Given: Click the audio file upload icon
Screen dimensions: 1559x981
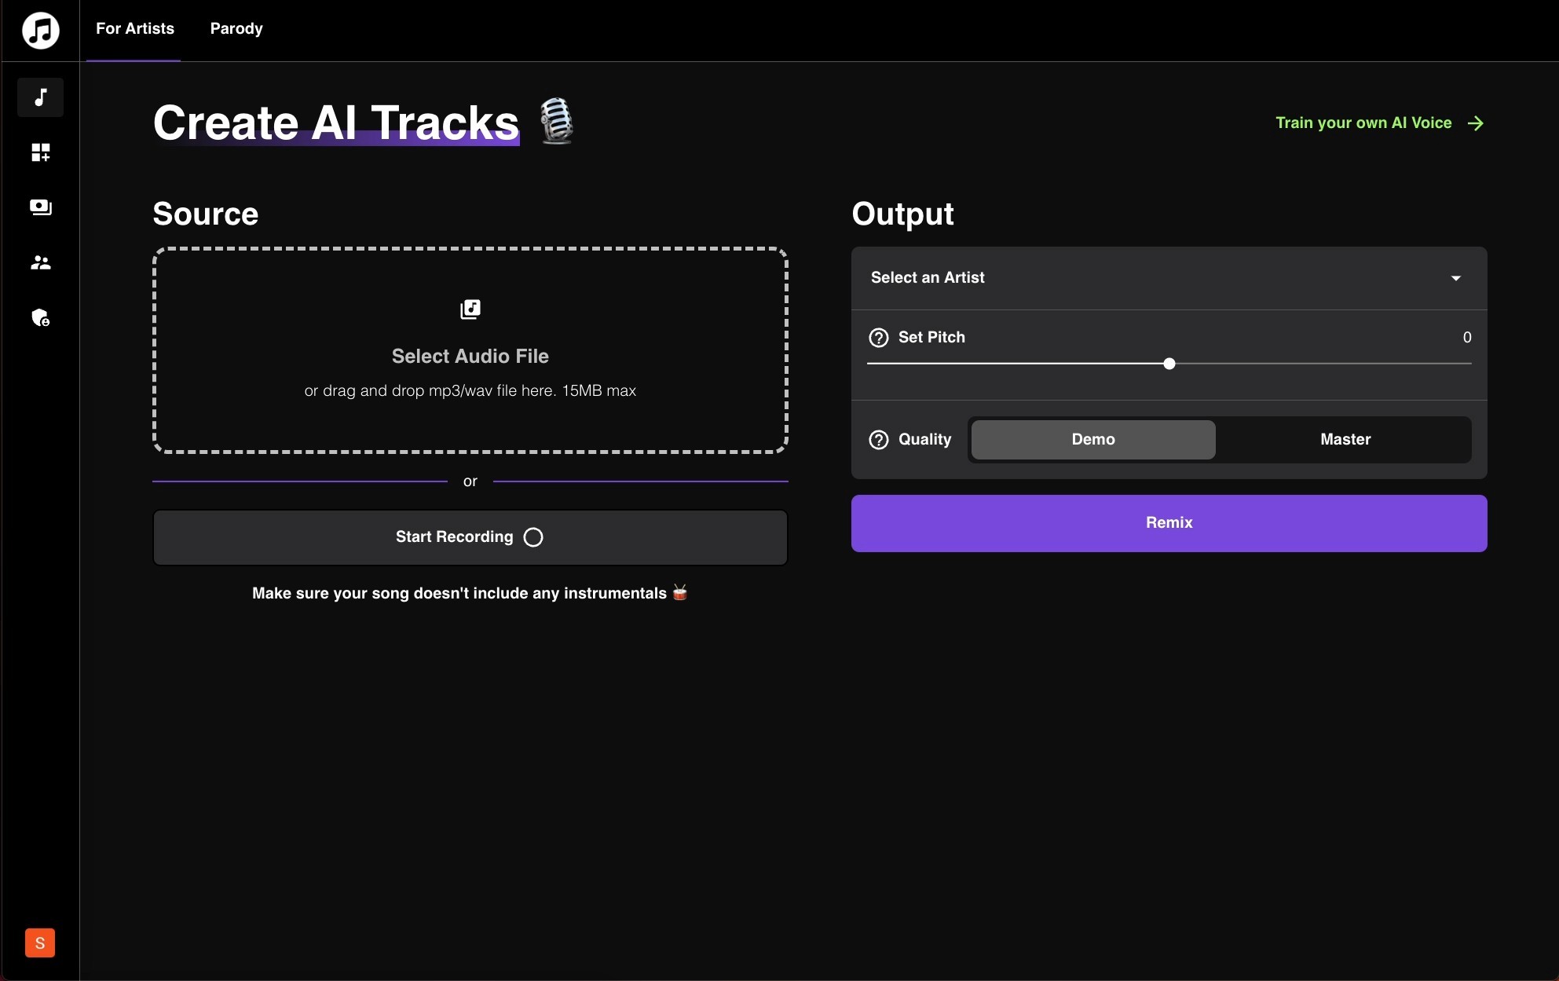Looking at the screenshot, I should click(470, 309).
